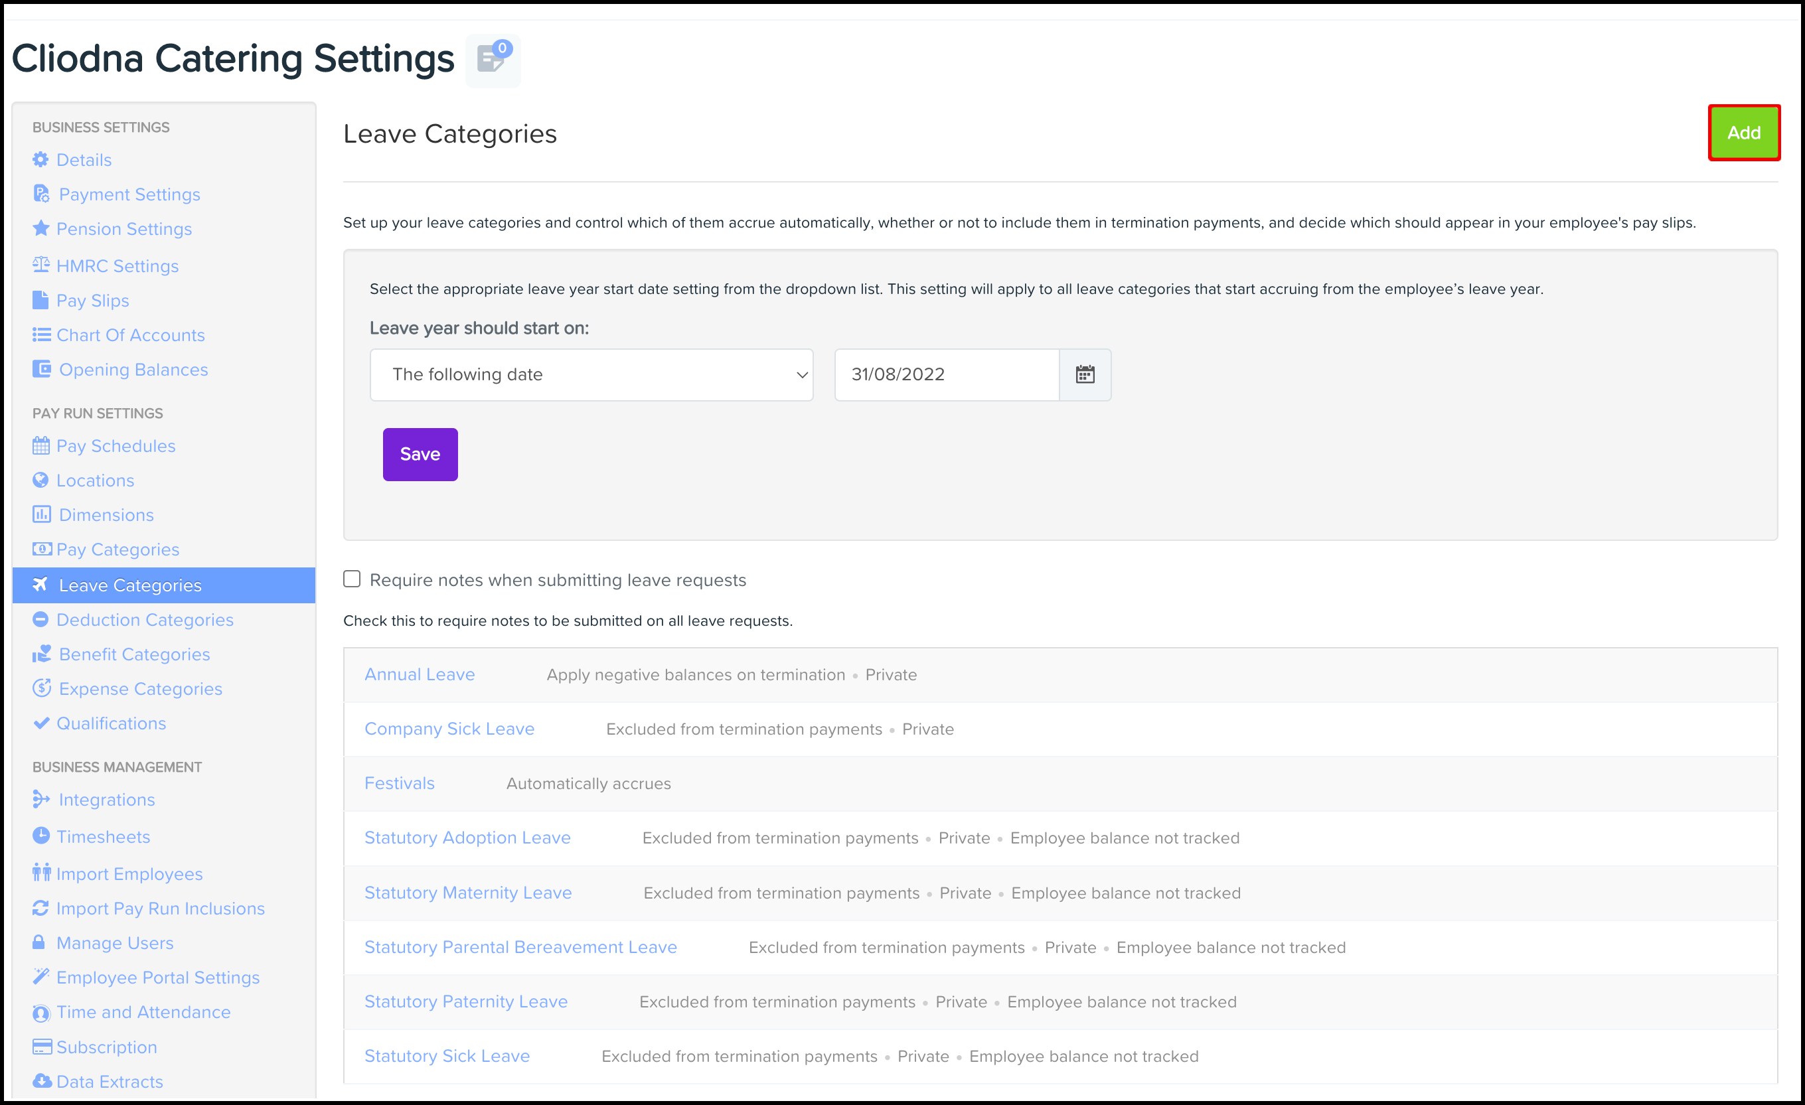Click the gear icon next to Details
The image size is (1805, 1105).
coord(41,160)
